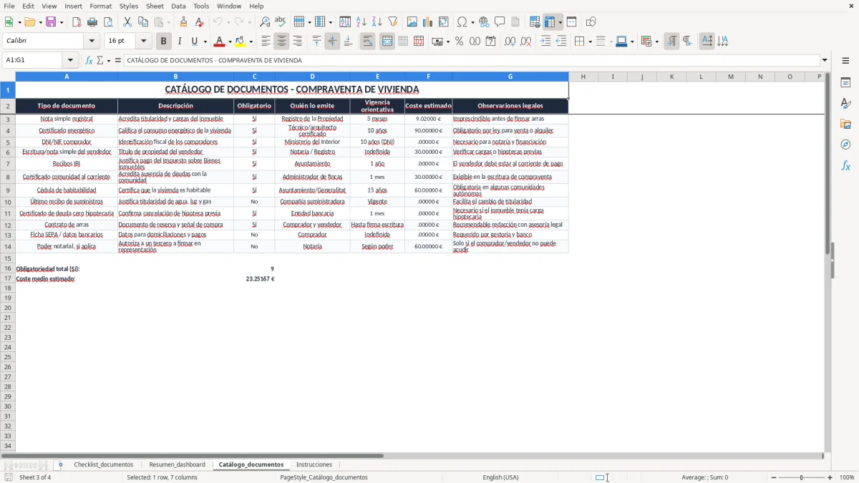This screenshot has width=859, height=483.
Task: Click the Copy icon
Action: pos(143,22)
